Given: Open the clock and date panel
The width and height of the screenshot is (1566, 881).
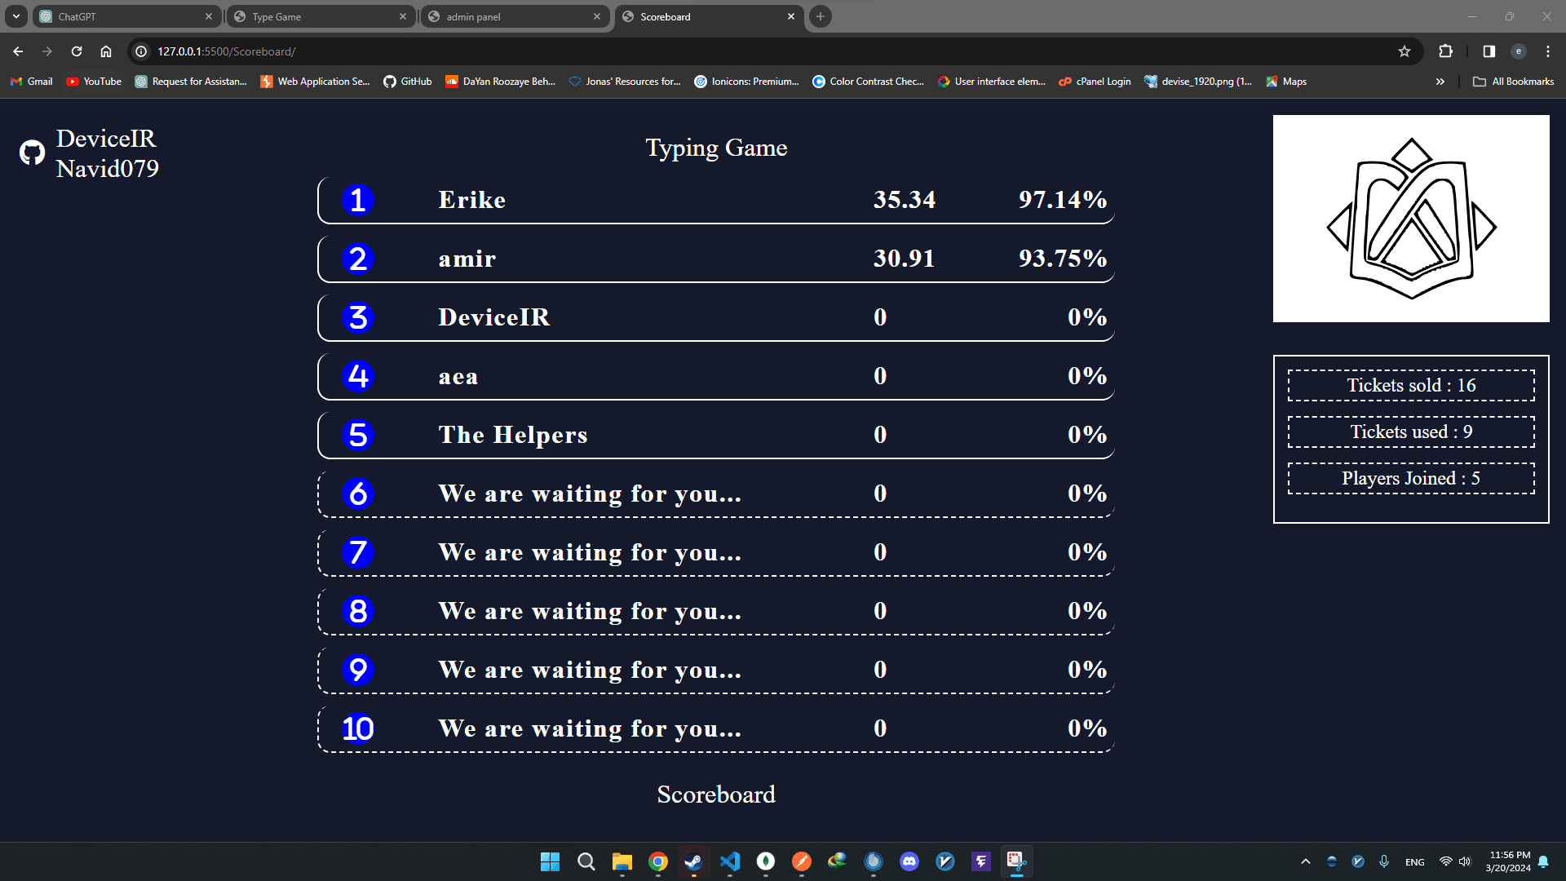Looking at the screenshot, I should 1508,861.
